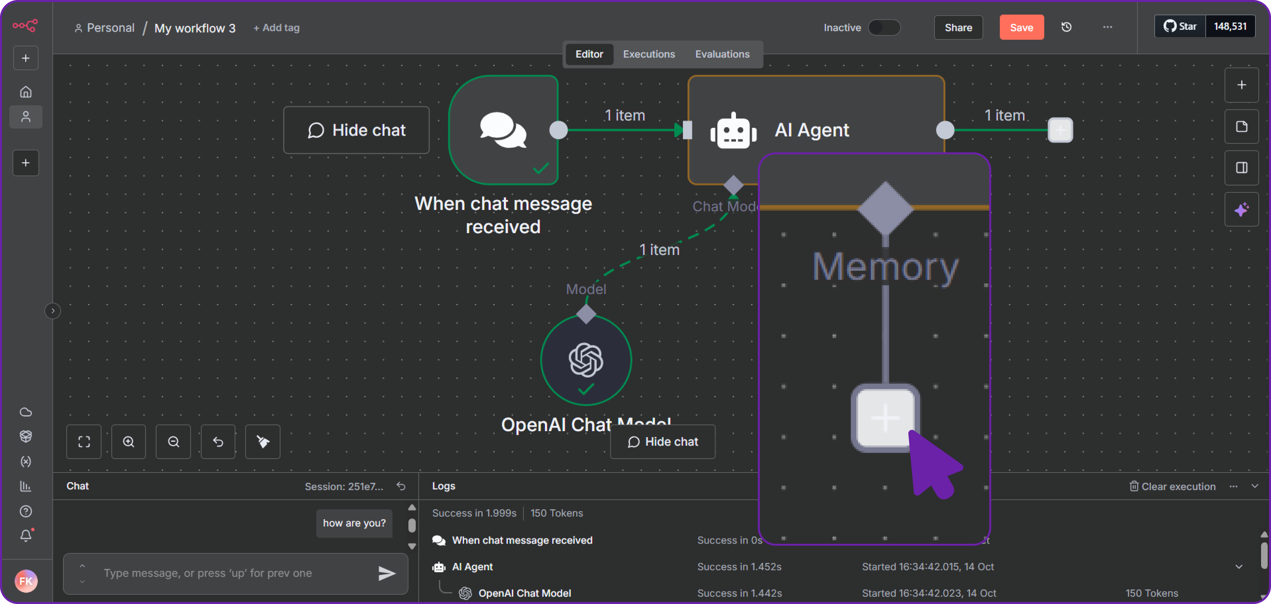Click the Save button

(1021, 27)
